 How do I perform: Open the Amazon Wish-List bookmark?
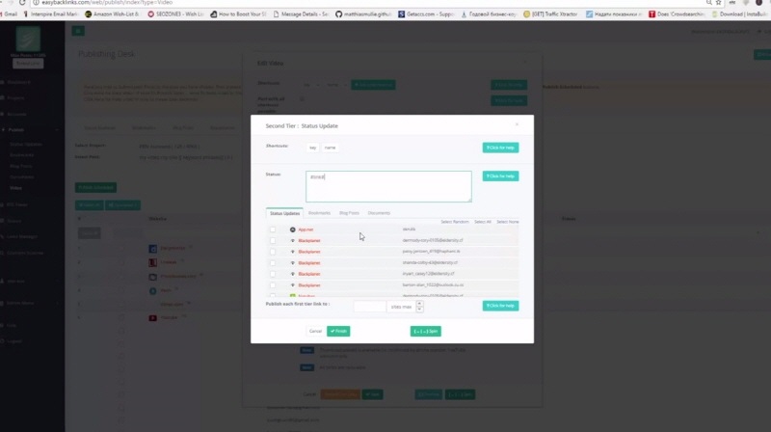coord(112,14)
